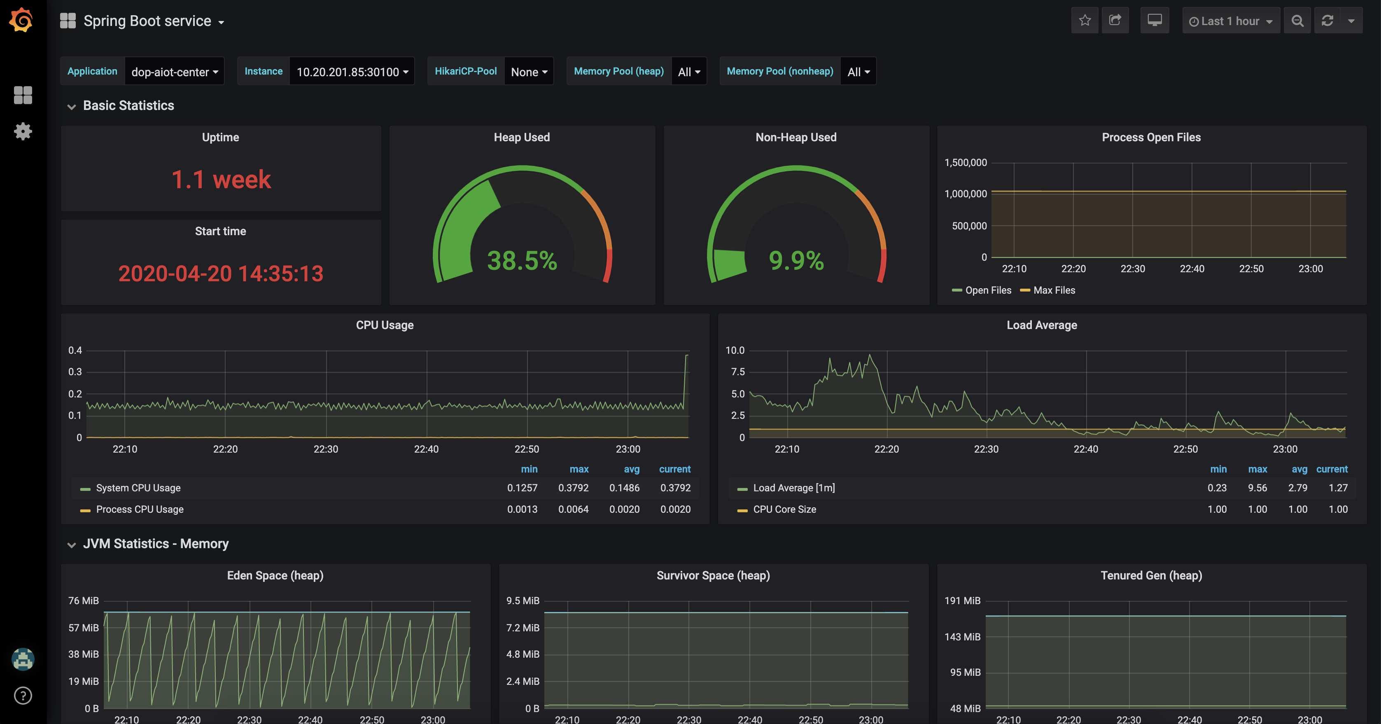
Task: Click the Instance variable label
Action: [x=263, y=71]
